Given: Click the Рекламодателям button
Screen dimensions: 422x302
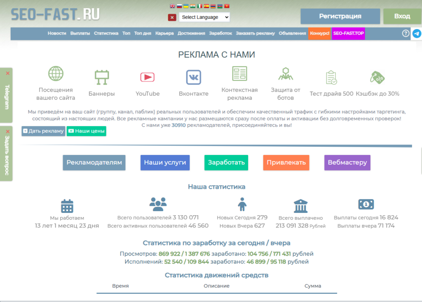Looking at the screenshot, I should point(94,163).
